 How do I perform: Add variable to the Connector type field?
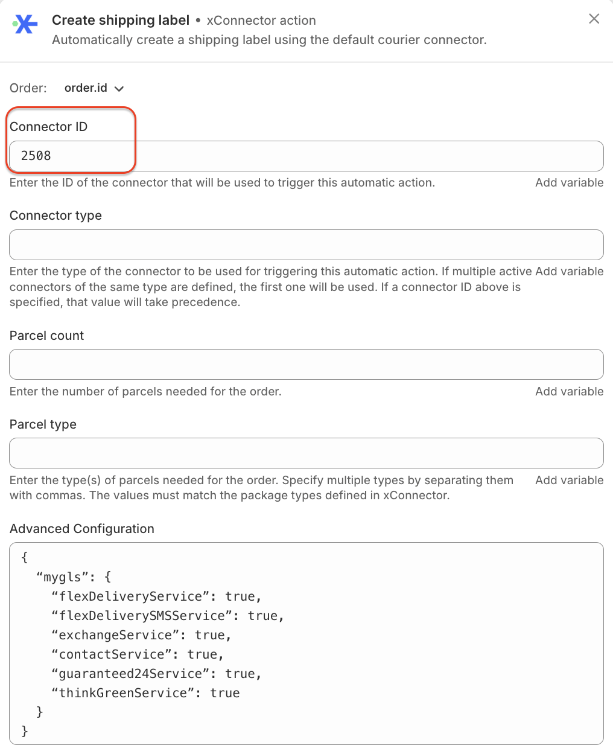pyautogui.click(x=569, y=272)
